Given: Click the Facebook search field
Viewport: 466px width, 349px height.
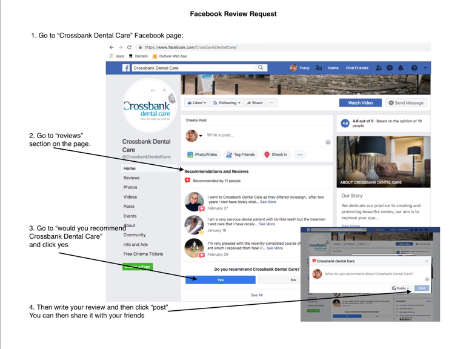Looking at the screenshot, I should click(x=195, y=68).
